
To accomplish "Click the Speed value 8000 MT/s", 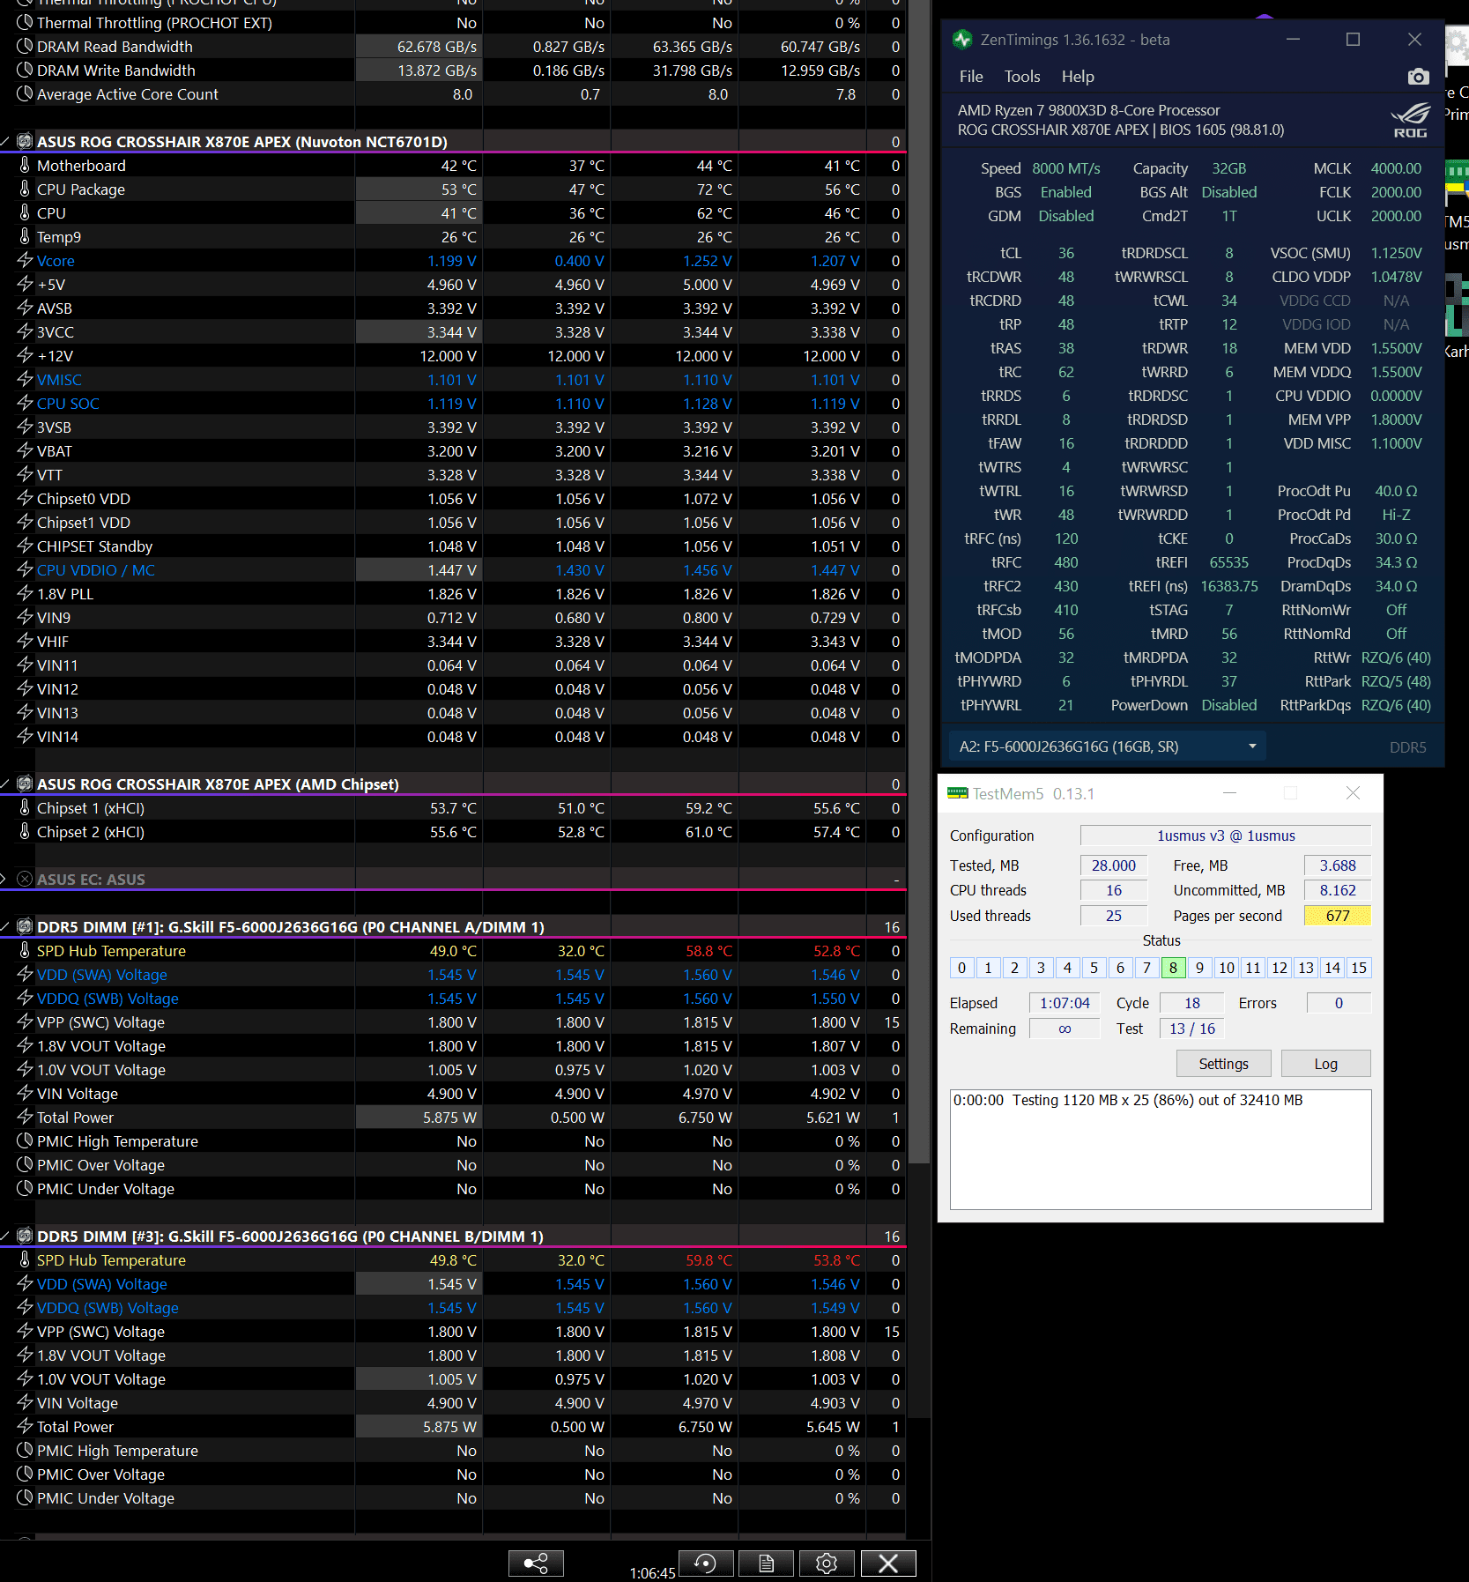I will click(x=1066, y=168).
